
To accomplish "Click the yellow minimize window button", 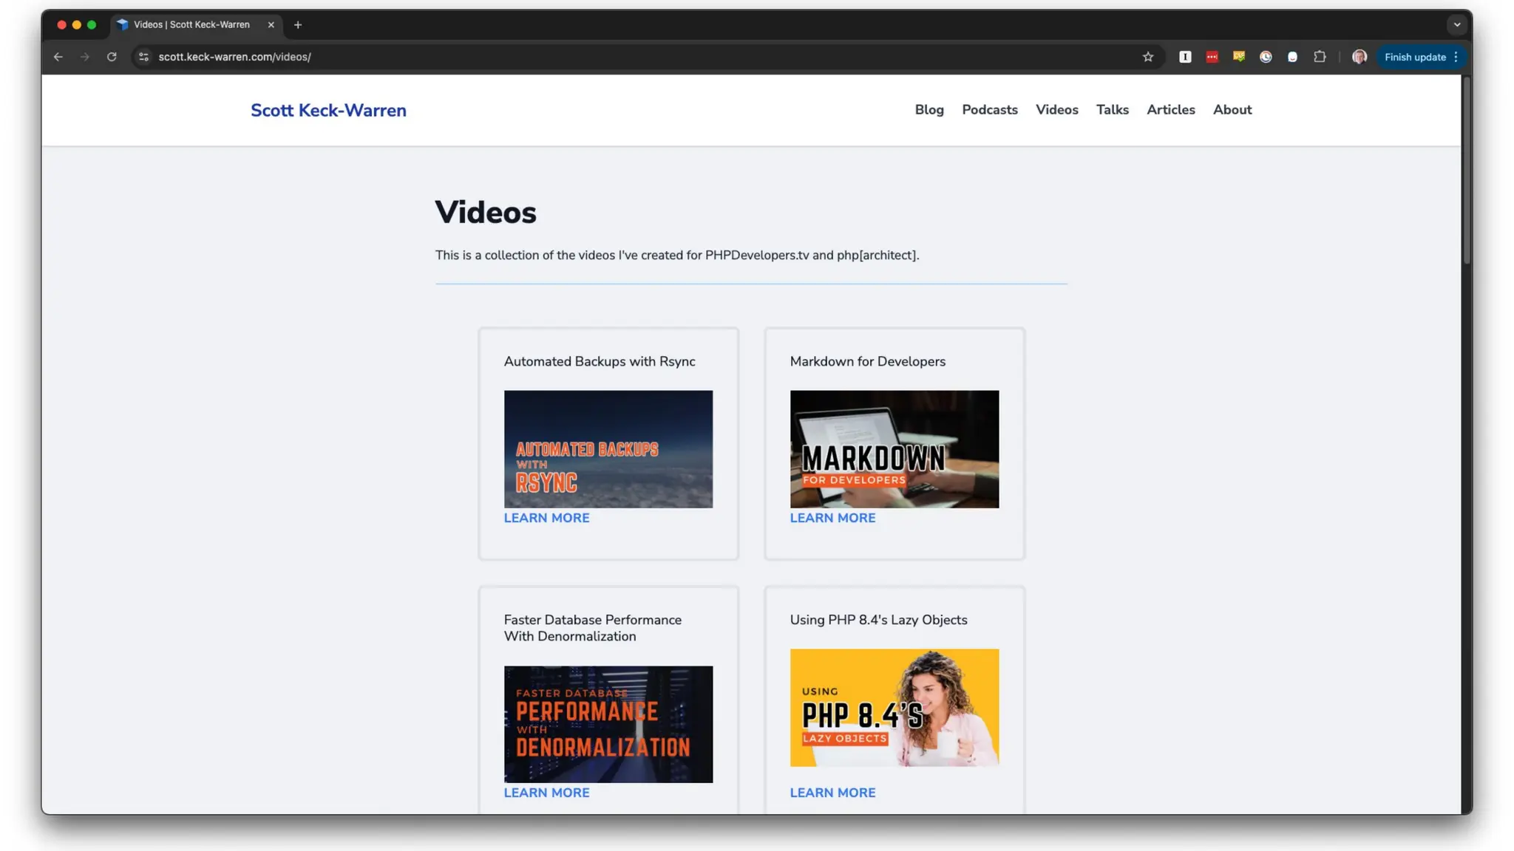I will click(x=76, y=24).
